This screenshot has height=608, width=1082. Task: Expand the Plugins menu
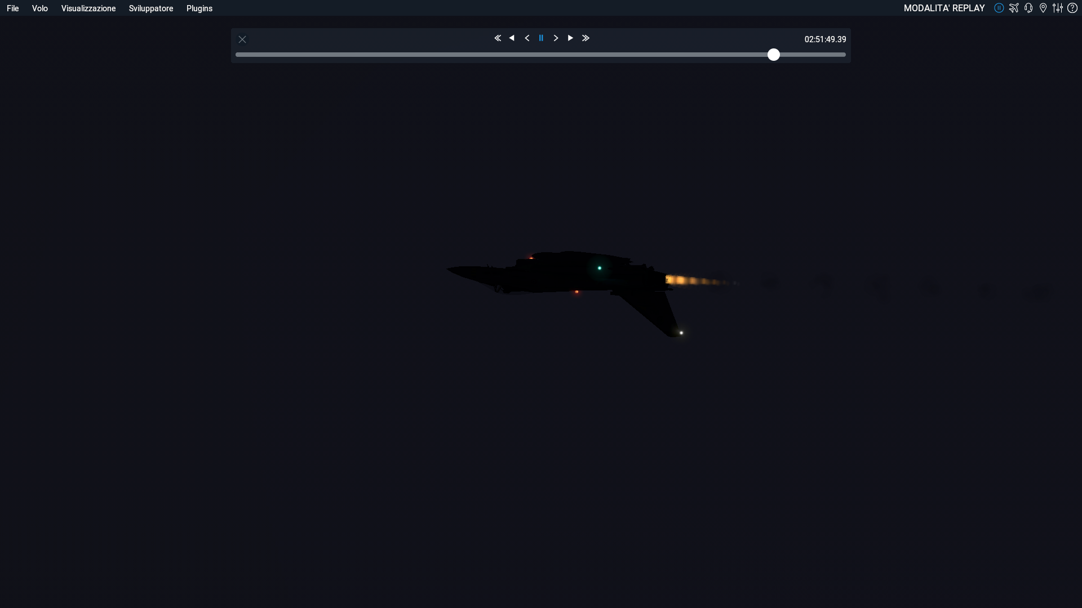[x=199, y=8]
